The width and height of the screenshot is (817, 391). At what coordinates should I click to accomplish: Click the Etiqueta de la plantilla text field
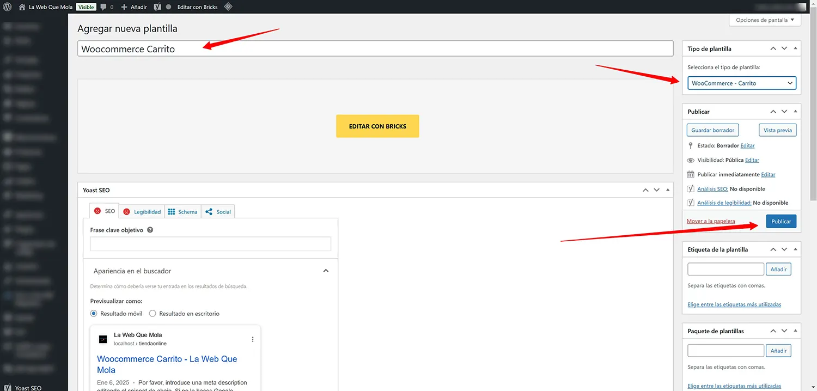tap(725, 269)
